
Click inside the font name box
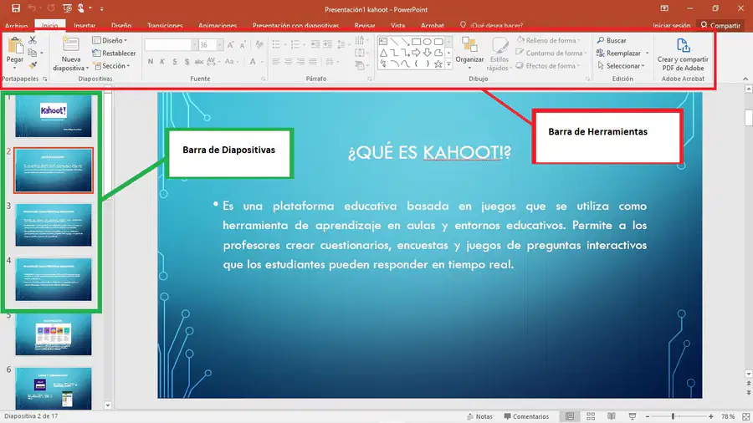point(167,44)
